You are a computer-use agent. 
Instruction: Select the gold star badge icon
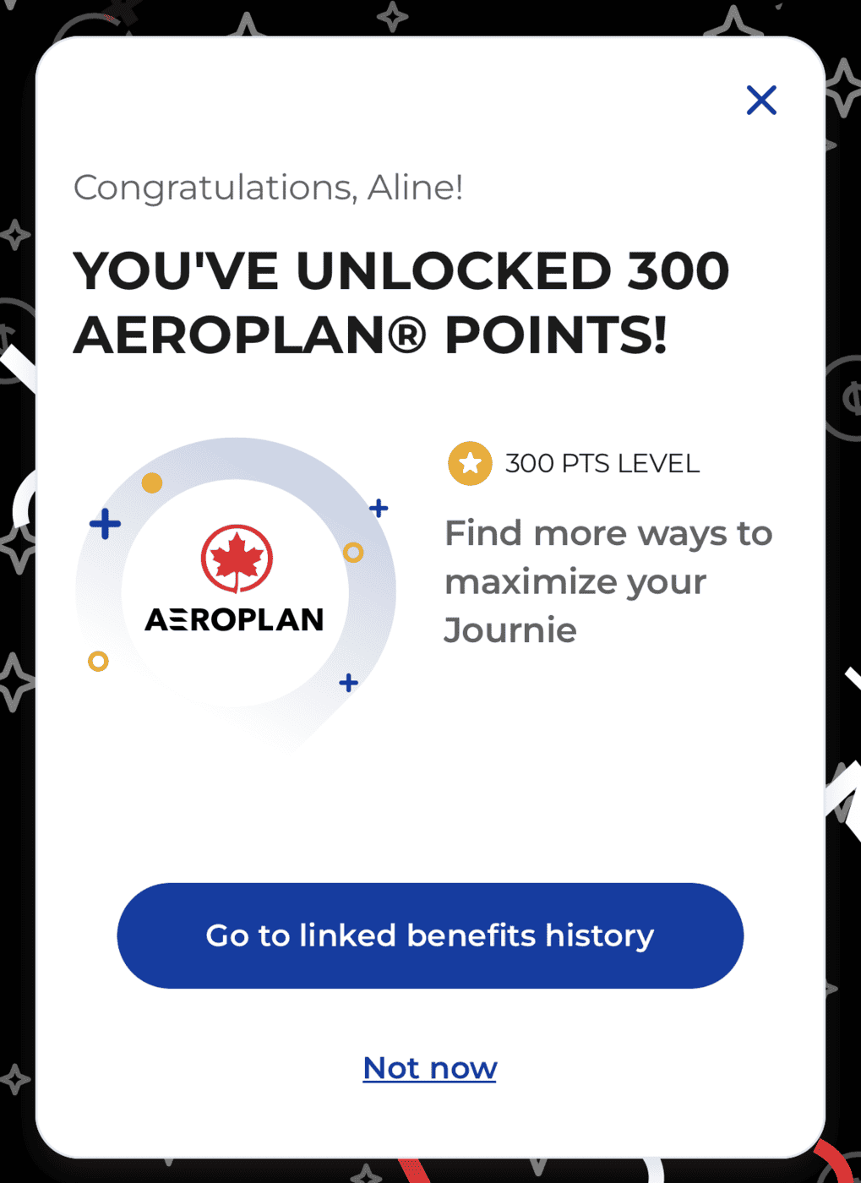(x=469, y=463)
